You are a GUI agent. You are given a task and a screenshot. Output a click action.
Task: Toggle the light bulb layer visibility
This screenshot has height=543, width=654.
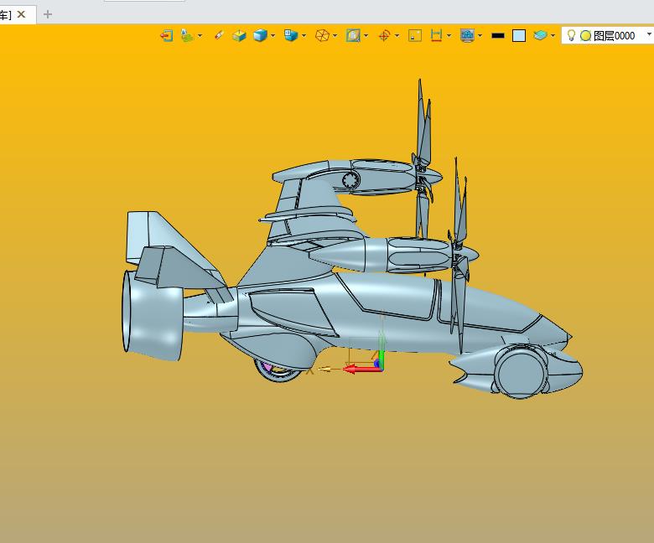coord(572,35)
